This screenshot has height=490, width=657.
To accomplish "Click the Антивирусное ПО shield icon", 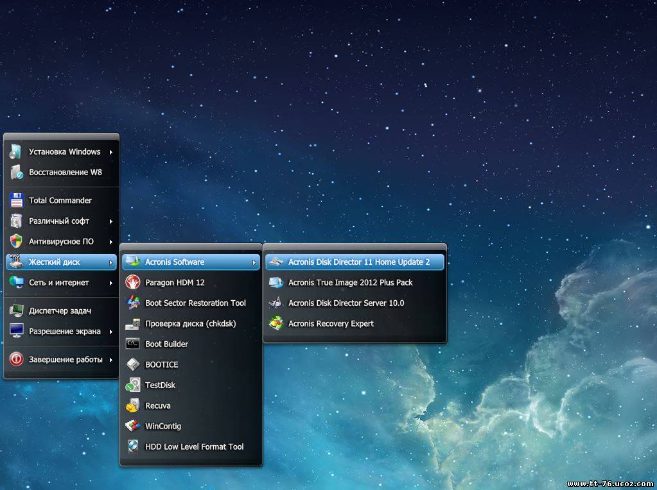I will (16, 241).
